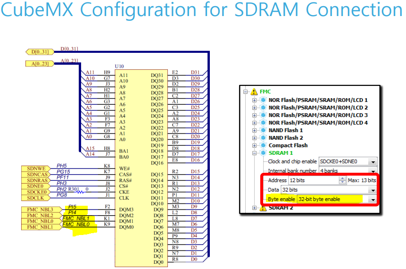Select the FMC tree label

pyautogui.click(x=265, y=92)
